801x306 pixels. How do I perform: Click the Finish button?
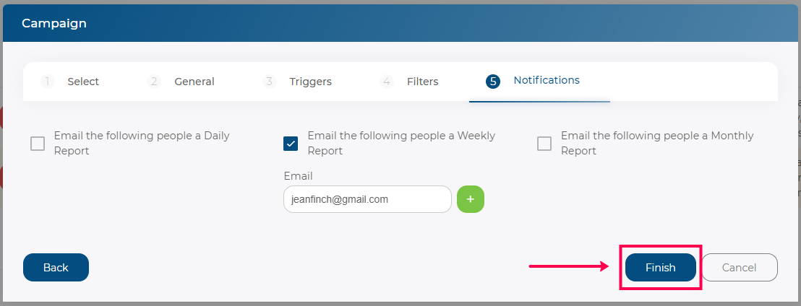661,268
